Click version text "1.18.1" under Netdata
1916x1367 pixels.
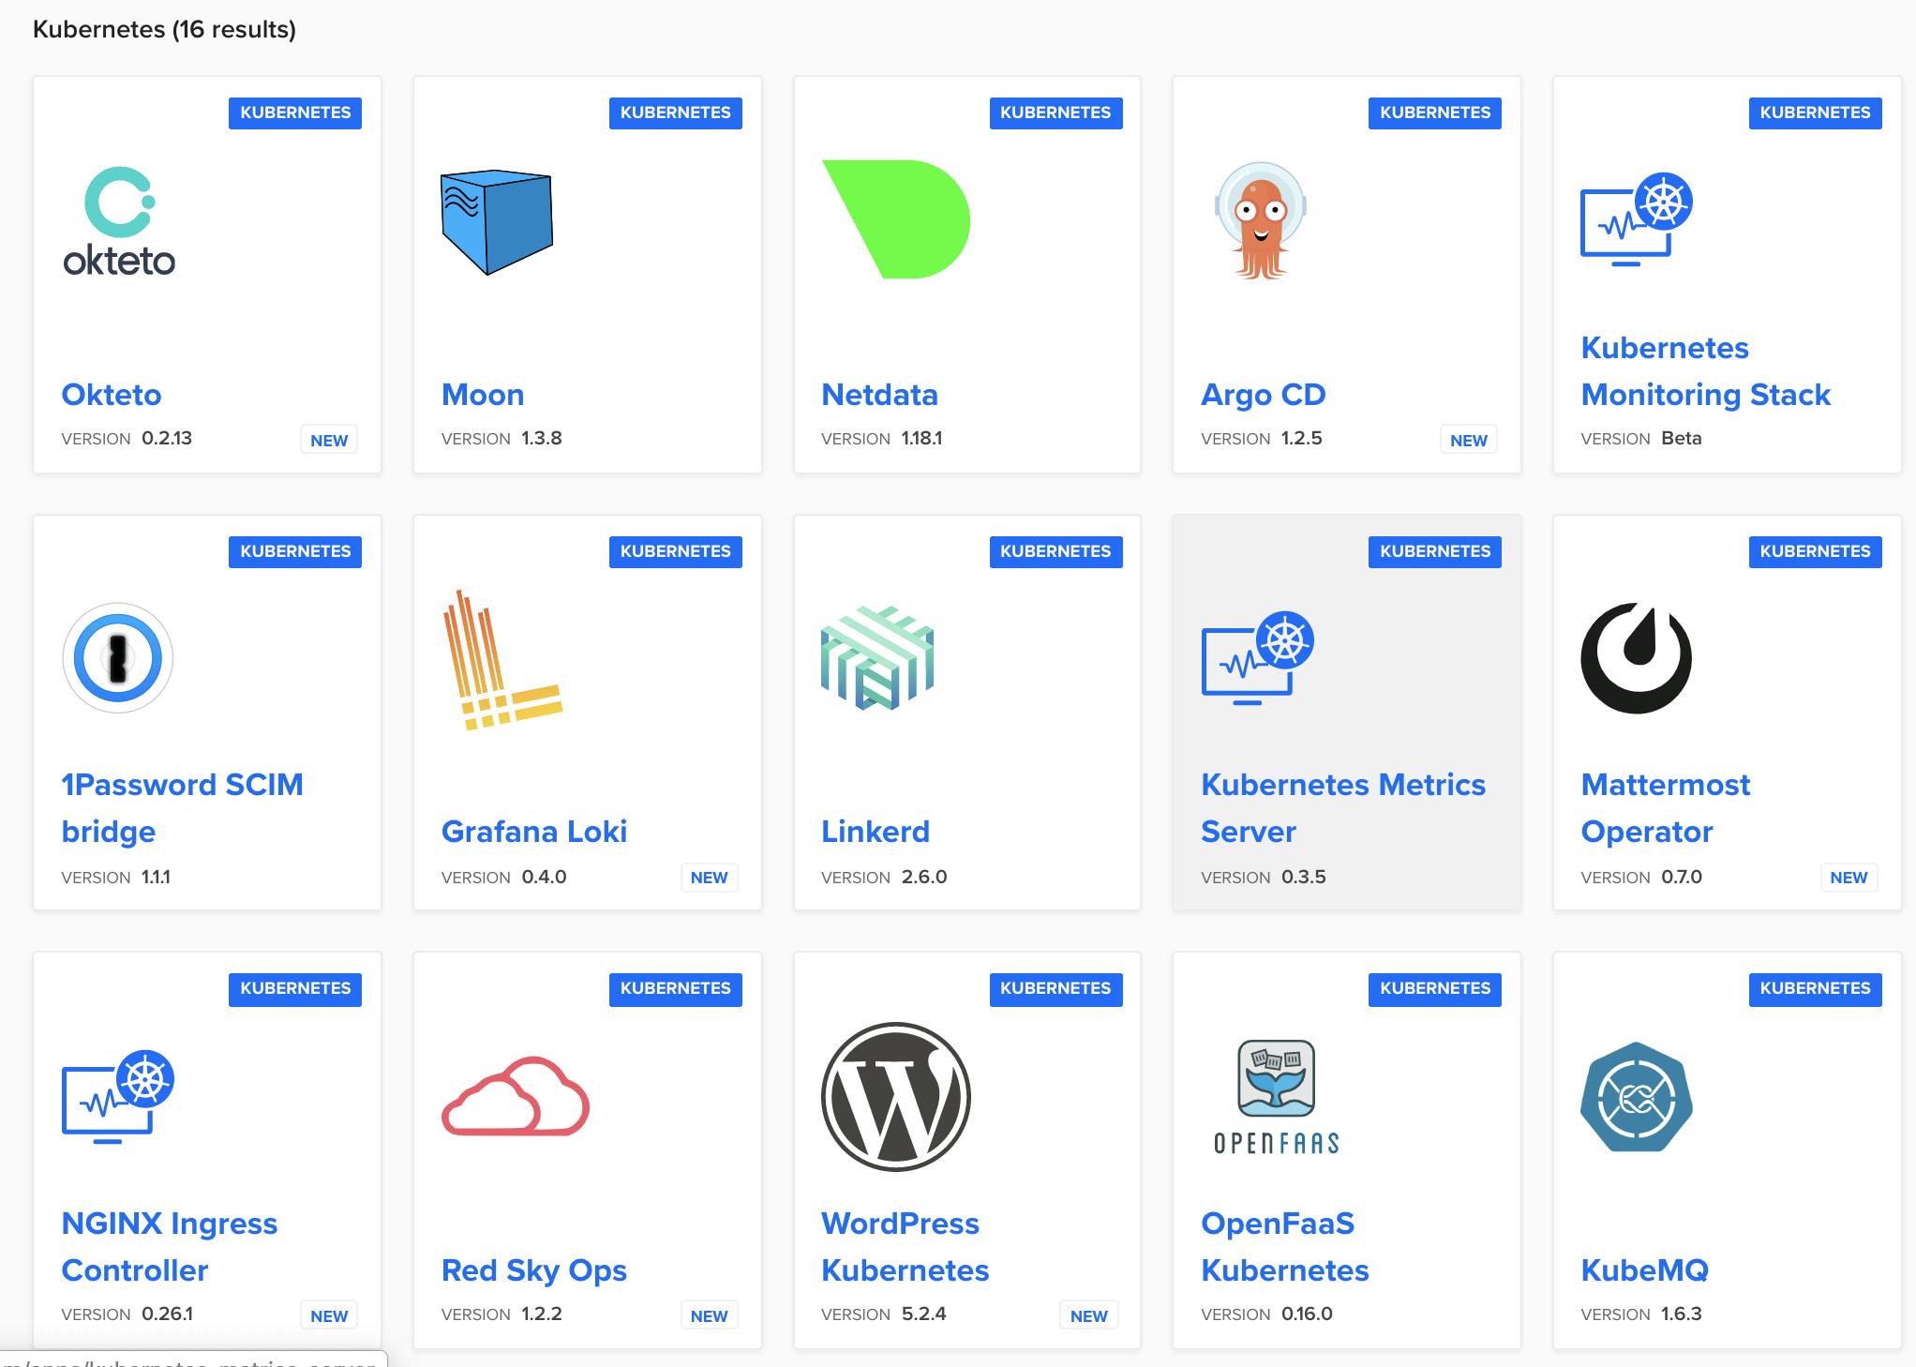coord(922,438)
